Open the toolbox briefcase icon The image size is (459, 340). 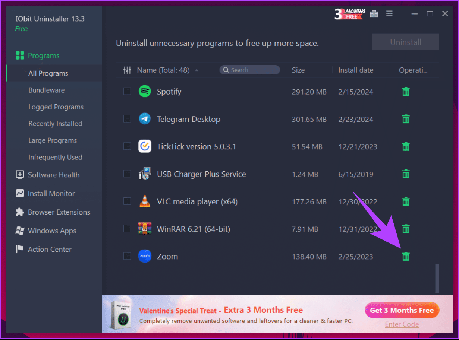[374, 14]
